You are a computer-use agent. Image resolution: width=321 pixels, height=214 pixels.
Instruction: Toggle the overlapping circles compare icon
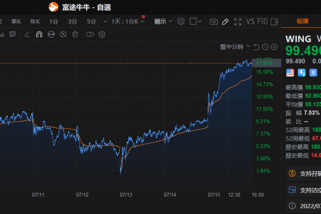(89, 34)
